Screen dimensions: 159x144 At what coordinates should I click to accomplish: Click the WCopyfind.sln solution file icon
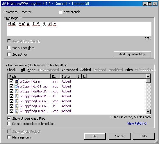[17, 81]
